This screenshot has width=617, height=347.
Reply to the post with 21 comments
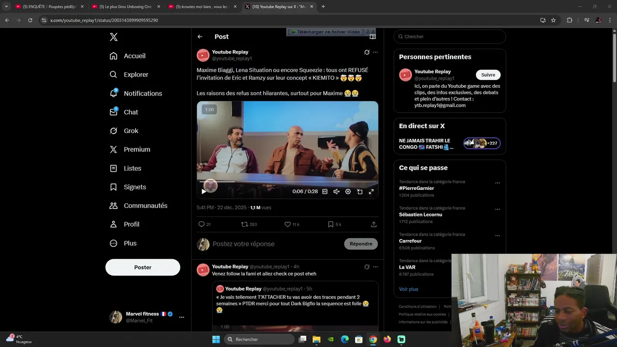click(x=204, y=225)
